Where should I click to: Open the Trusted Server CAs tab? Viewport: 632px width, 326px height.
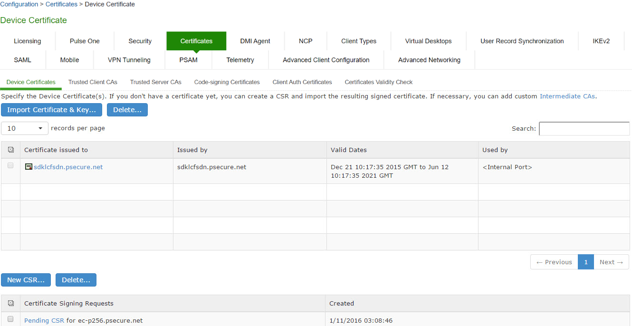pyautogui.click(x=155, y=82)
